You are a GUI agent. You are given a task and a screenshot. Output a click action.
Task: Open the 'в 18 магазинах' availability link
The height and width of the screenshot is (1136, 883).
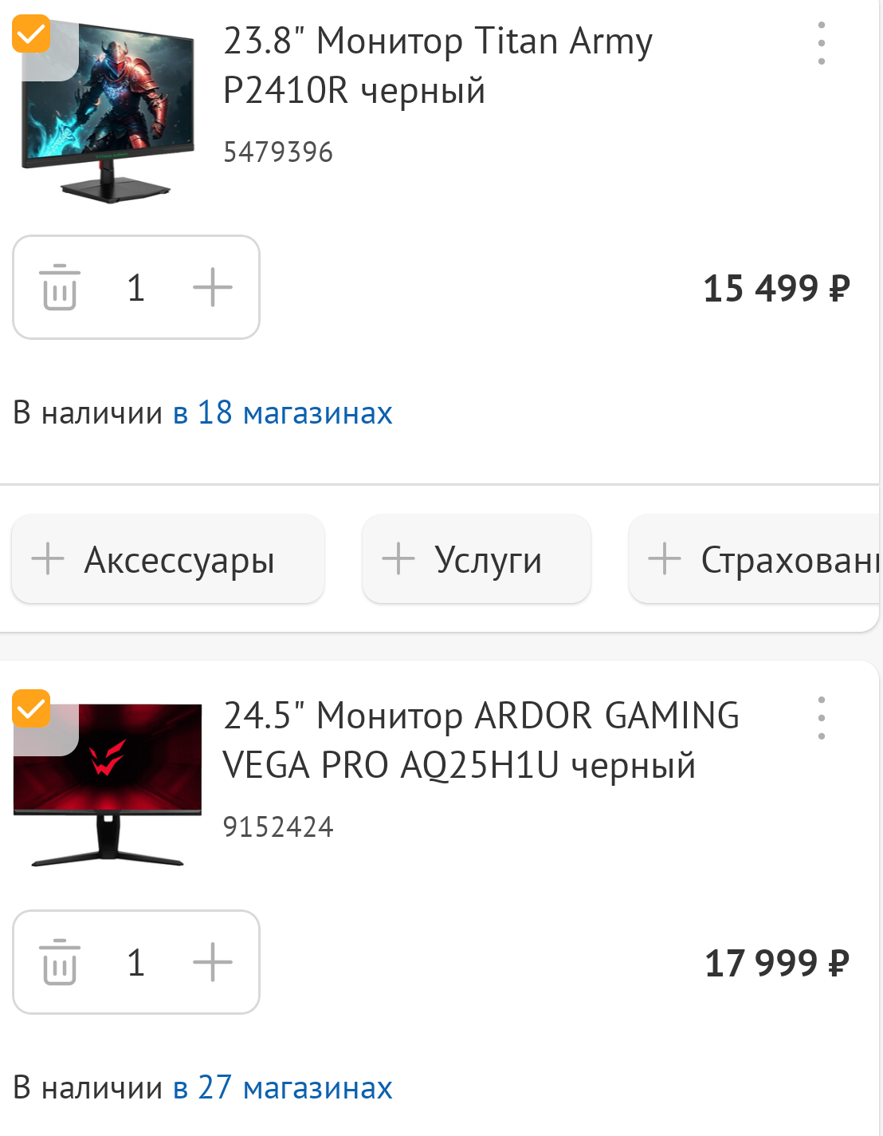(x=283, y=412)
